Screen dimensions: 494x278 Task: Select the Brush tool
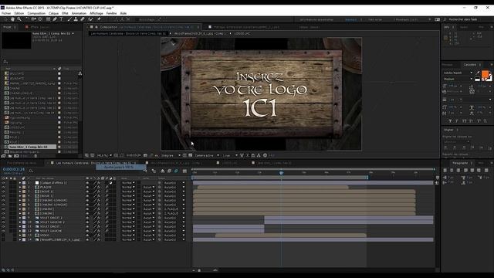[69, 19]
